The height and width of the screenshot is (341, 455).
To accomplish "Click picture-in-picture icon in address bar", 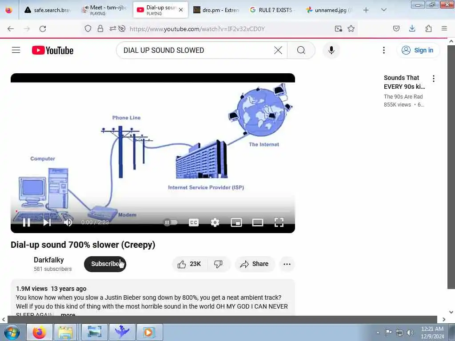I will [338, 28].
